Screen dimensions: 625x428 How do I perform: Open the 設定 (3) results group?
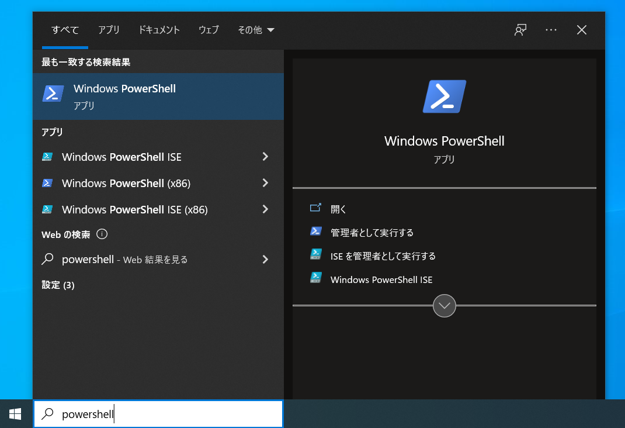58,285
